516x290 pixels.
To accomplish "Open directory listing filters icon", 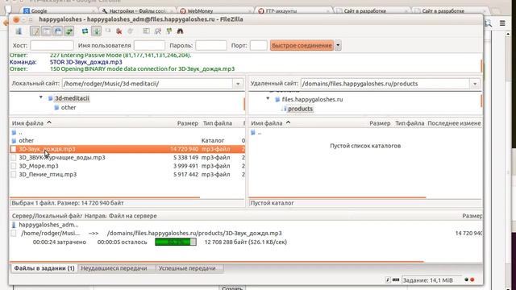I will (x=146, y=31).
